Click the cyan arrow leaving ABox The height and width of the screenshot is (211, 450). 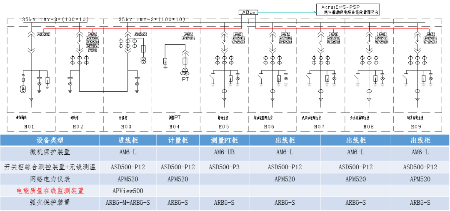[286, 13]
